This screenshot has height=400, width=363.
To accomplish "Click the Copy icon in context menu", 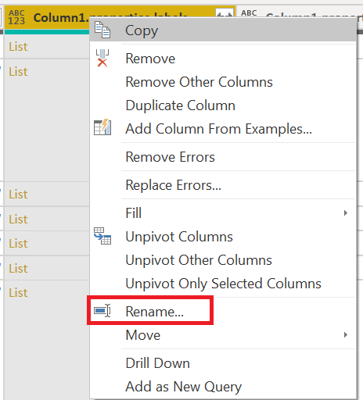I will coord(102,30).
